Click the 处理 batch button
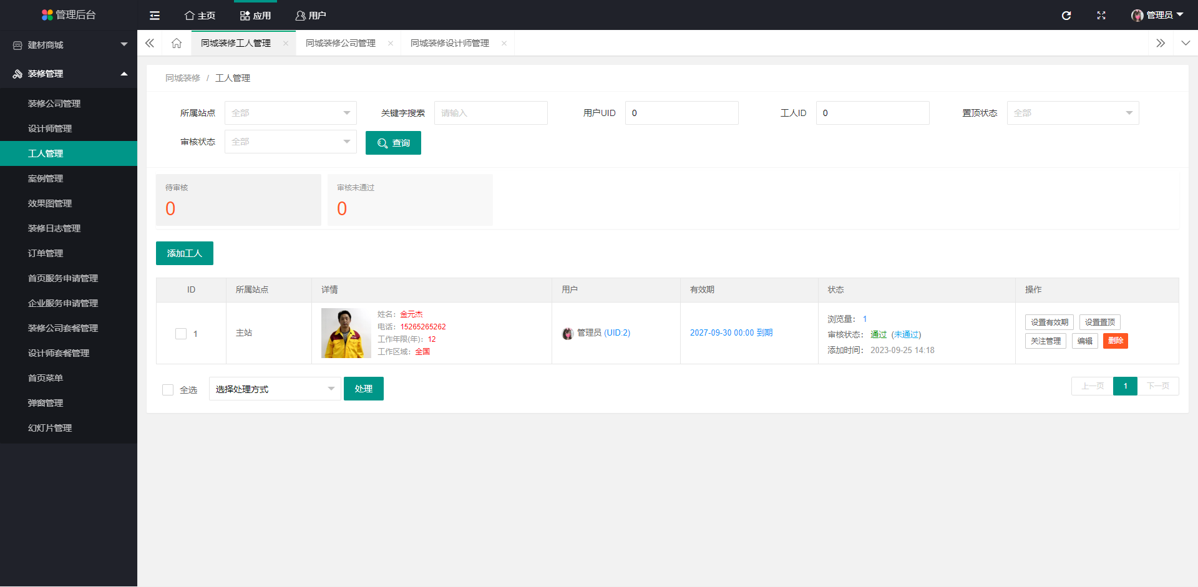 [x=364, y=389]
